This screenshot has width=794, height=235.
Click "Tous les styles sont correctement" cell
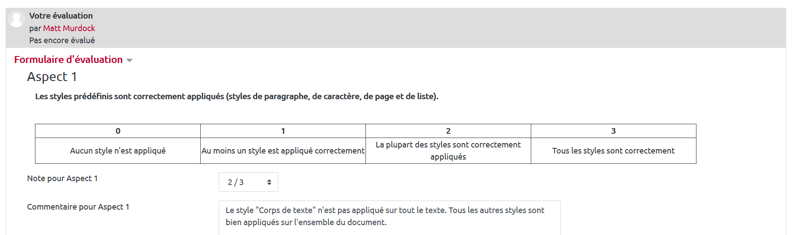point(613,150)
